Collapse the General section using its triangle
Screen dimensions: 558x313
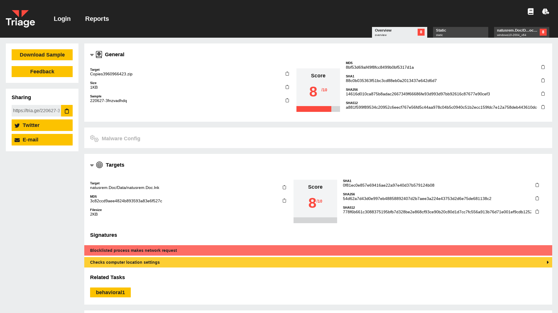92,55
